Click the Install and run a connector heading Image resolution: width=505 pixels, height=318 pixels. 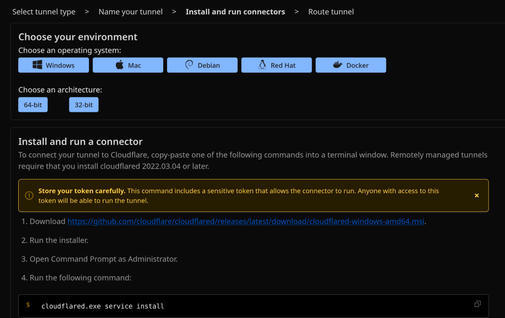(x=80, y=141)
